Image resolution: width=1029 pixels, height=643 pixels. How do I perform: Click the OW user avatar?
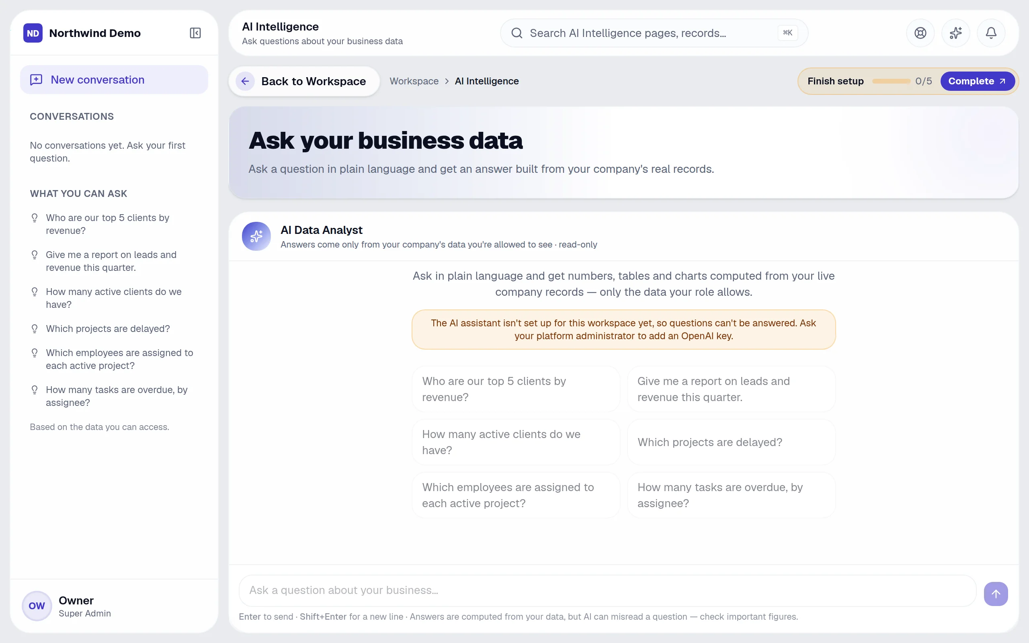point(37,606)
